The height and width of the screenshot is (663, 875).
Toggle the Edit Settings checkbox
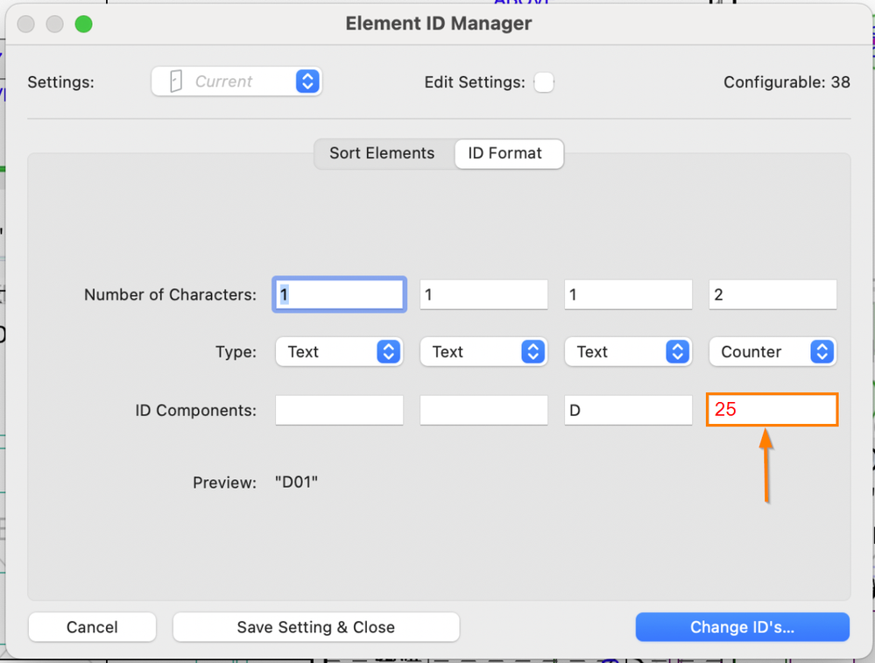(544, 82)
